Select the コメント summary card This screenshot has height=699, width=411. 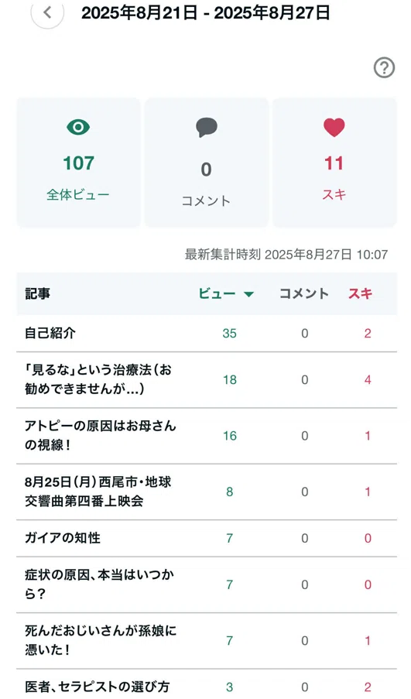[207, 163]
